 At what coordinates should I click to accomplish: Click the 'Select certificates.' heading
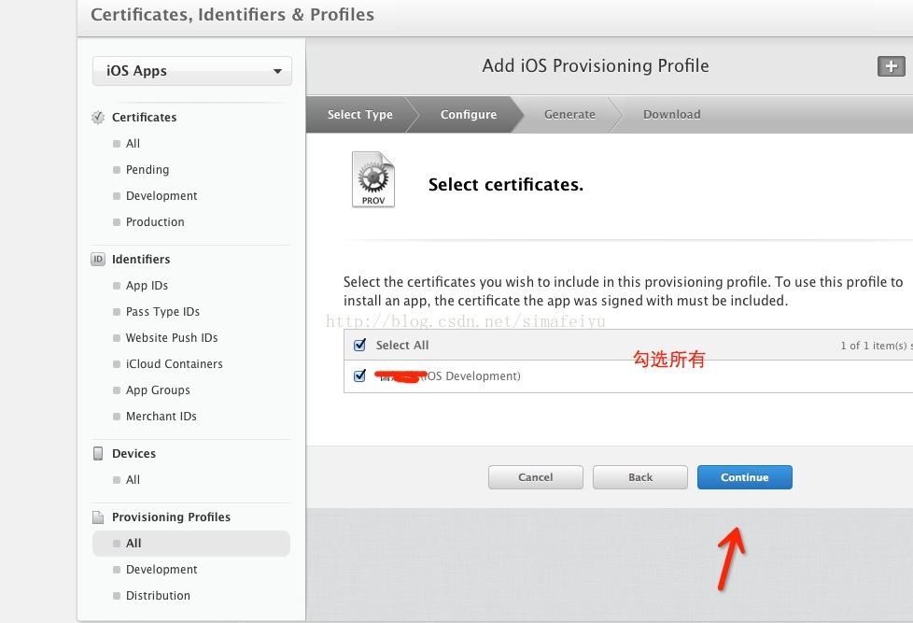point(505,185)
